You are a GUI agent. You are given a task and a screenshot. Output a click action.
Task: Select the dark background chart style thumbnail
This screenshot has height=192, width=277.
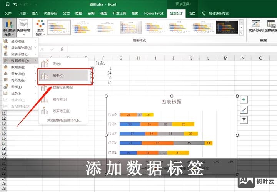(227, 27)
